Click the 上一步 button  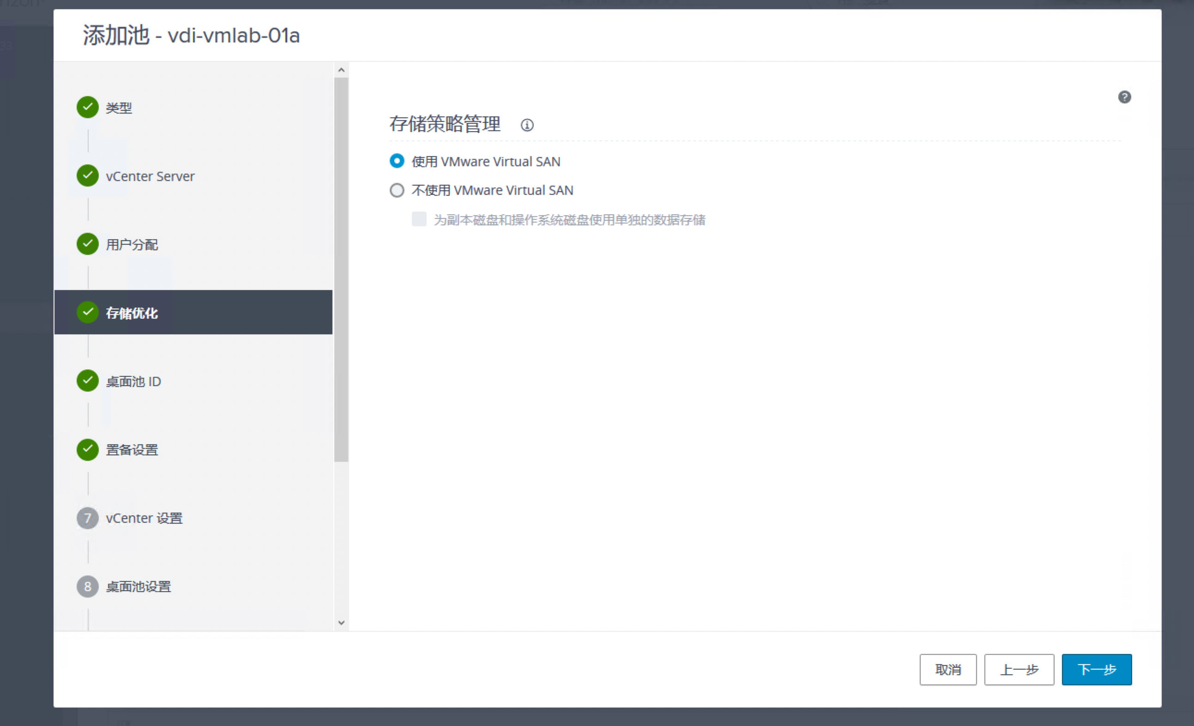[x=1019, y=669]
